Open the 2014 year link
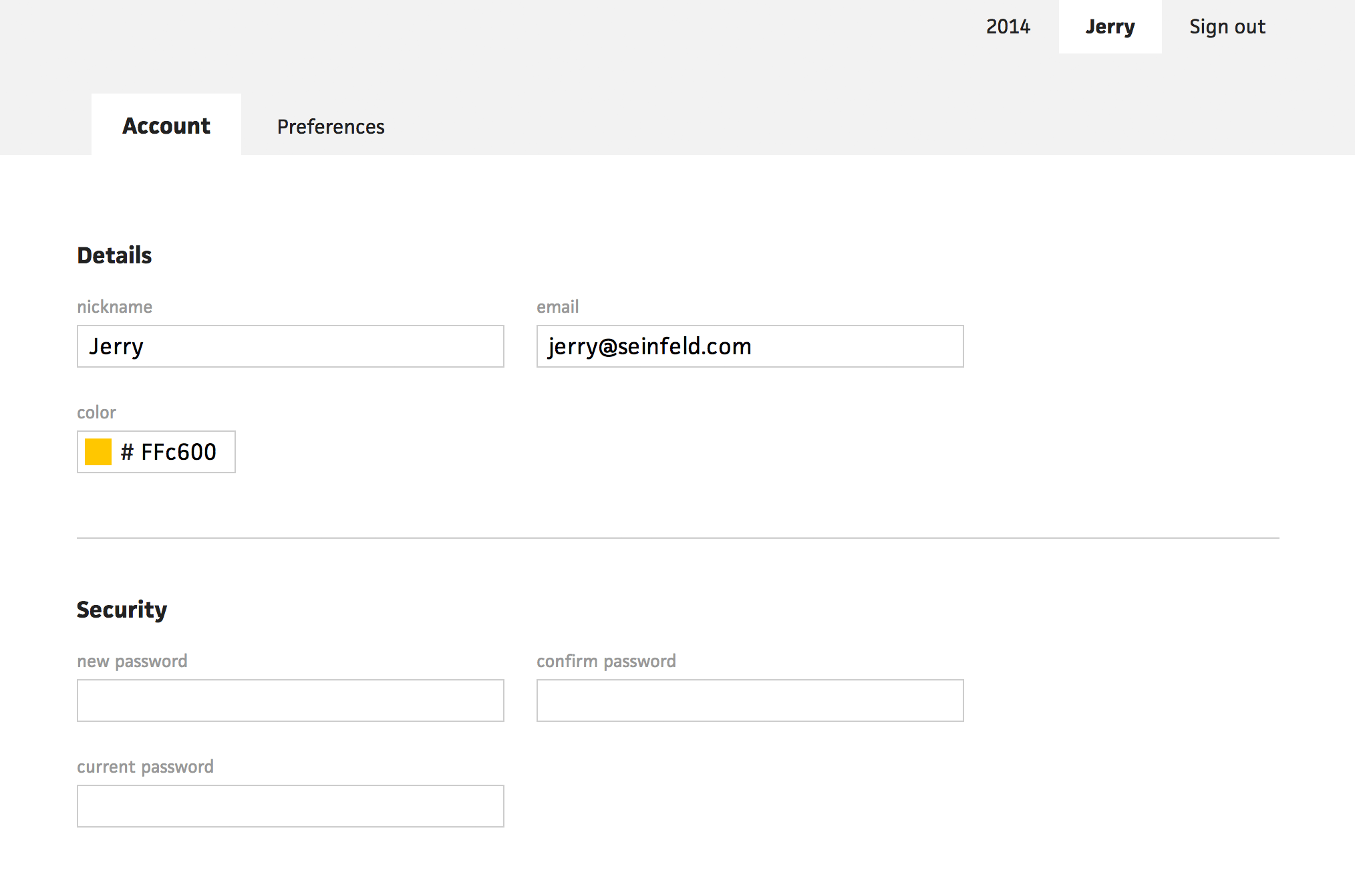1355x885 pixels. [x=1008, y=27]
